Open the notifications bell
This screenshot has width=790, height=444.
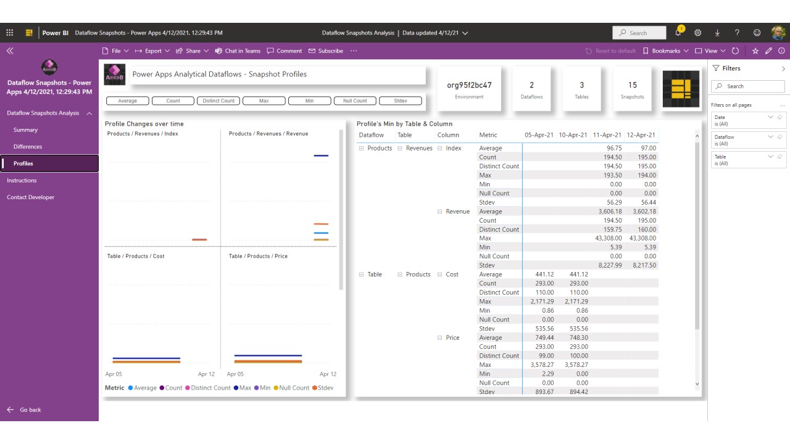pos(679,32)
